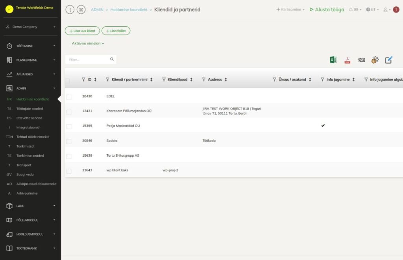Toggle fullscreen expand circle icon
Viewport: 403px width, 260px height.
[81, 10]
